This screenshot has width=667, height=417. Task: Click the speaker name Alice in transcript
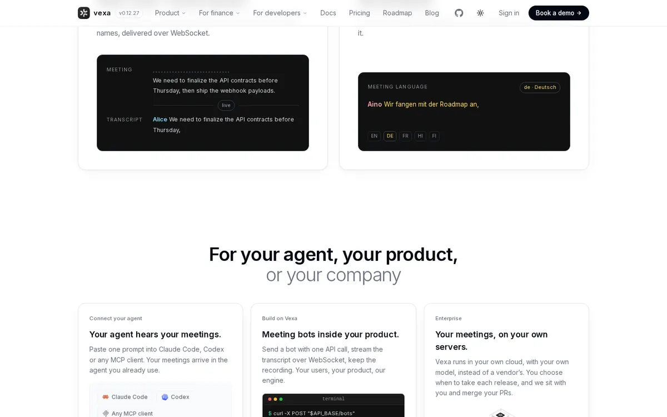pyautogui.click(x=160, y=120)
